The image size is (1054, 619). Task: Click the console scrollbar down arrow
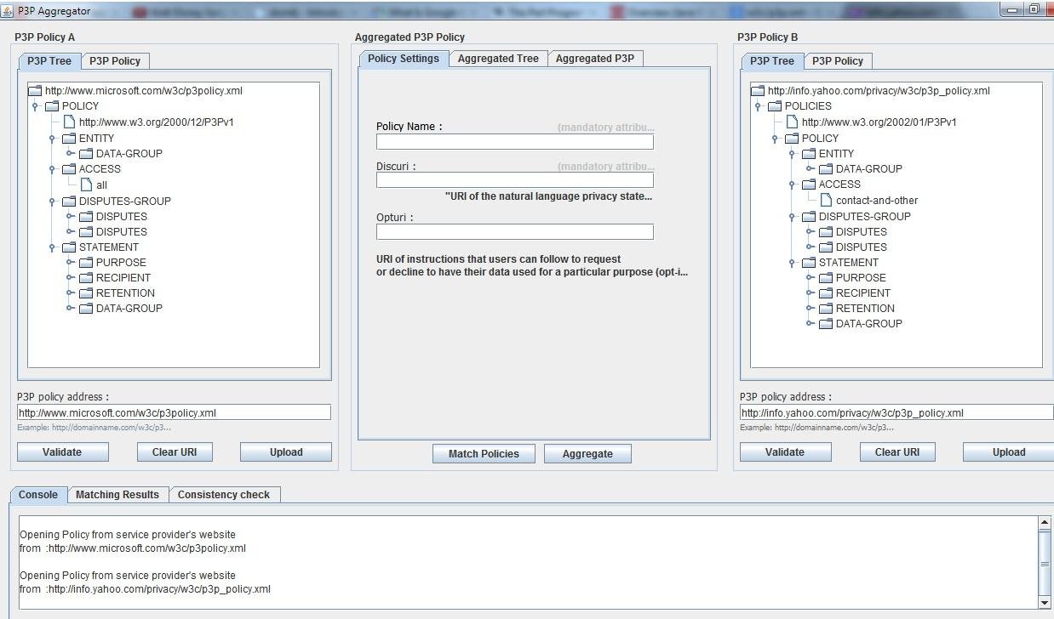[1045, 603]
